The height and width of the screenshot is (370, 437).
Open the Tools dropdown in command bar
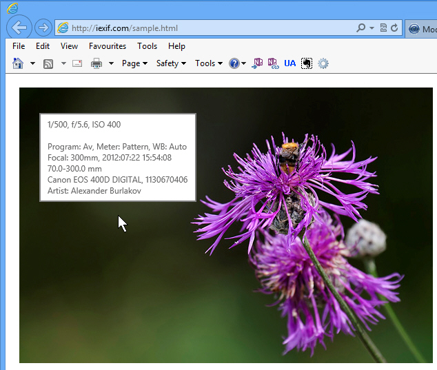click(x=209, y=63)
